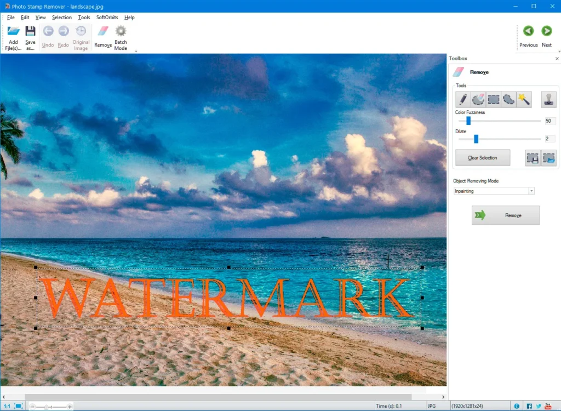Expand the toolbar overflow arrow

[x=136, y=51]
